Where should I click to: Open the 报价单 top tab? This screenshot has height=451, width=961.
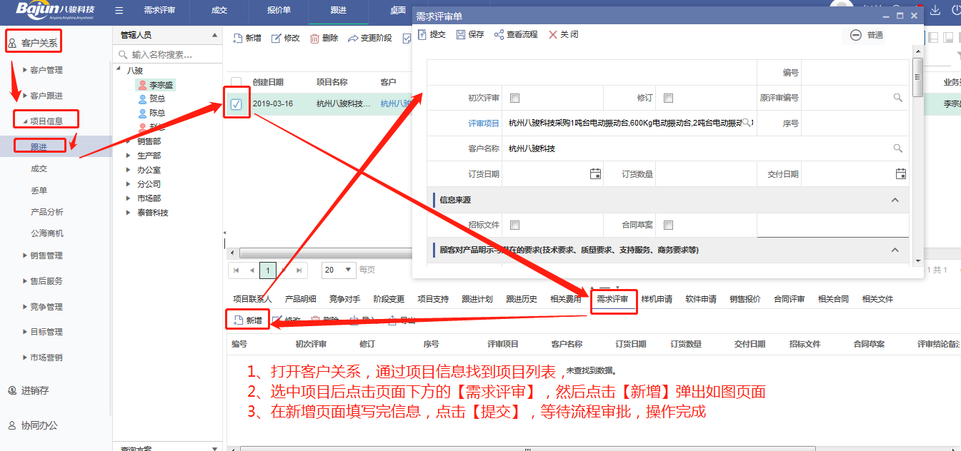coord(278,11)
